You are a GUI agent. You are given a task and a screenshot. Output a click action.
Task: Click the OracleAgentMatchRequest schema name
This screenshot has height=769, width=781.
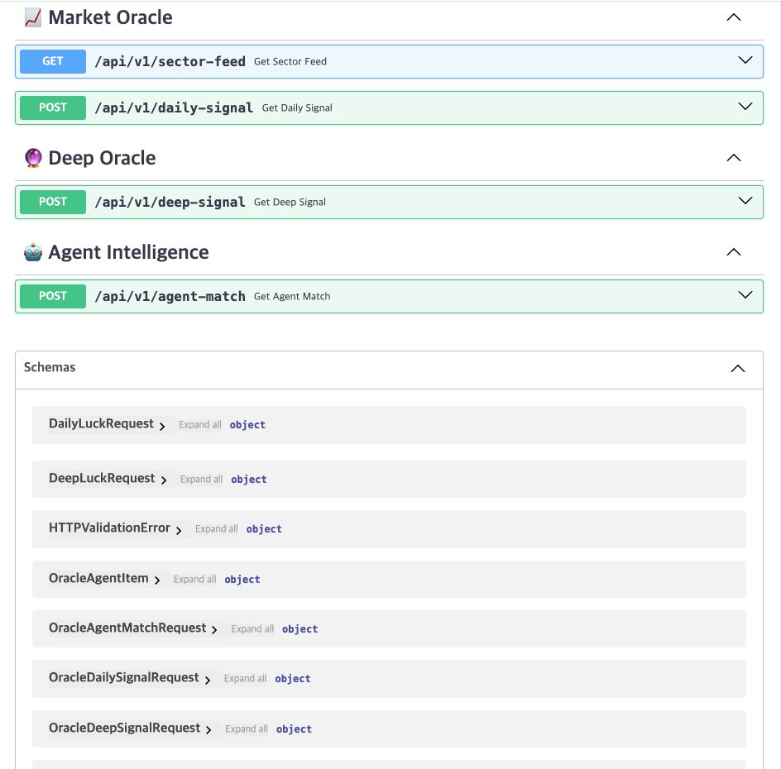click(x=127, y=628)
